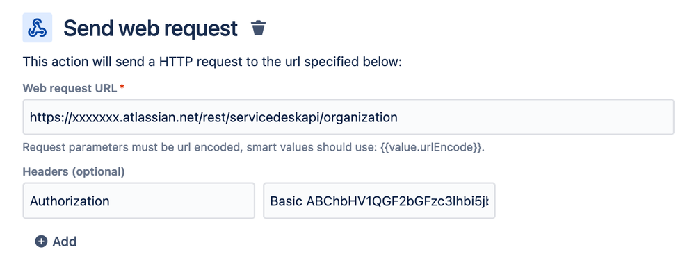This screenshot has width=694, height=263.
Task: Select the Send web request heading
Action: coord(150,28)
